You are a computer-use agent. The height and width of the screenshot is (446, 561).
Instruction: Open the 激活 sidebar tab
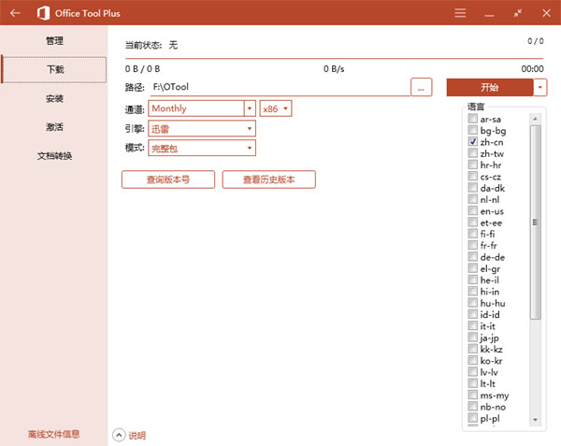click(x=54, y=127)
